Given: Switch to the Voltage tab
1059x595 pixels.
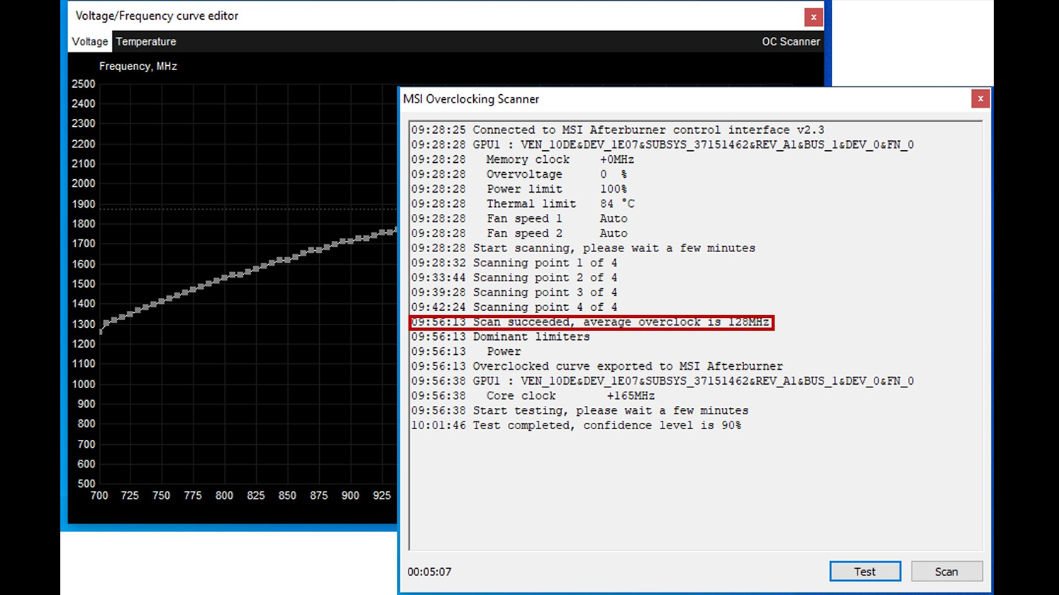Looking at the screenshot, I should coord(89,42).
